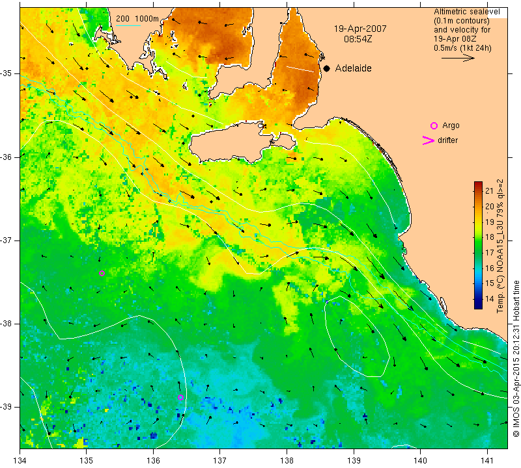Screen dimensions: 521x468
Task: Click the longitude label 137
Action: coord(219,460)
